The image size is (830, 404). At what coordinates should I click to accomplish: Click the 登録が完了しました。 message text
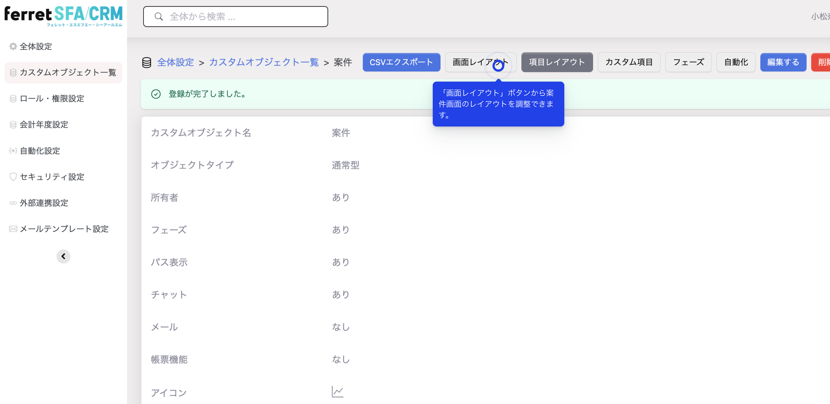click(x=207, y=94)
